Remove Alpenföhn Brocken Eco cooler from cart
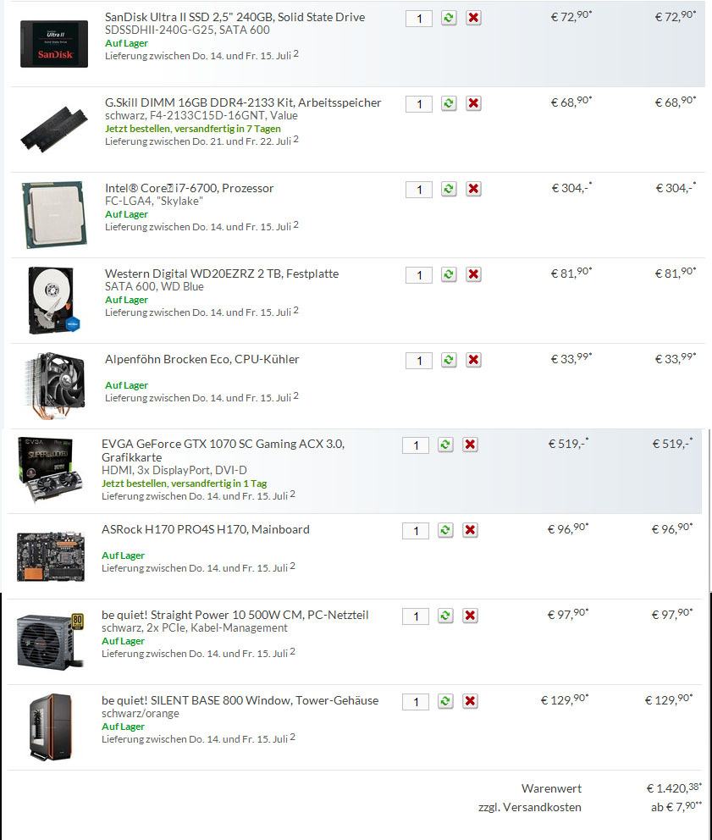This screenshot has height=840, width=712. pyautogui.click(x=473, y=360)
